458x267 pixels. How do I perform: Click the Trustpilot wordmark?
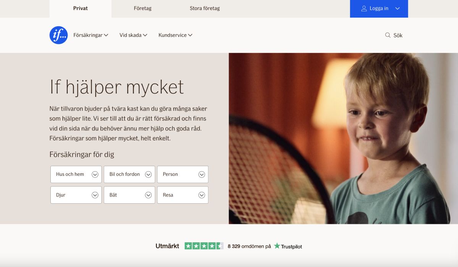291,246
